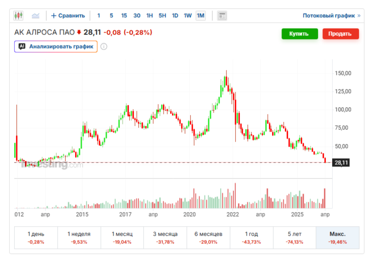
Task: Select the 1 неделя period tab
Action: pyautogui.click(x=79, y=237)
